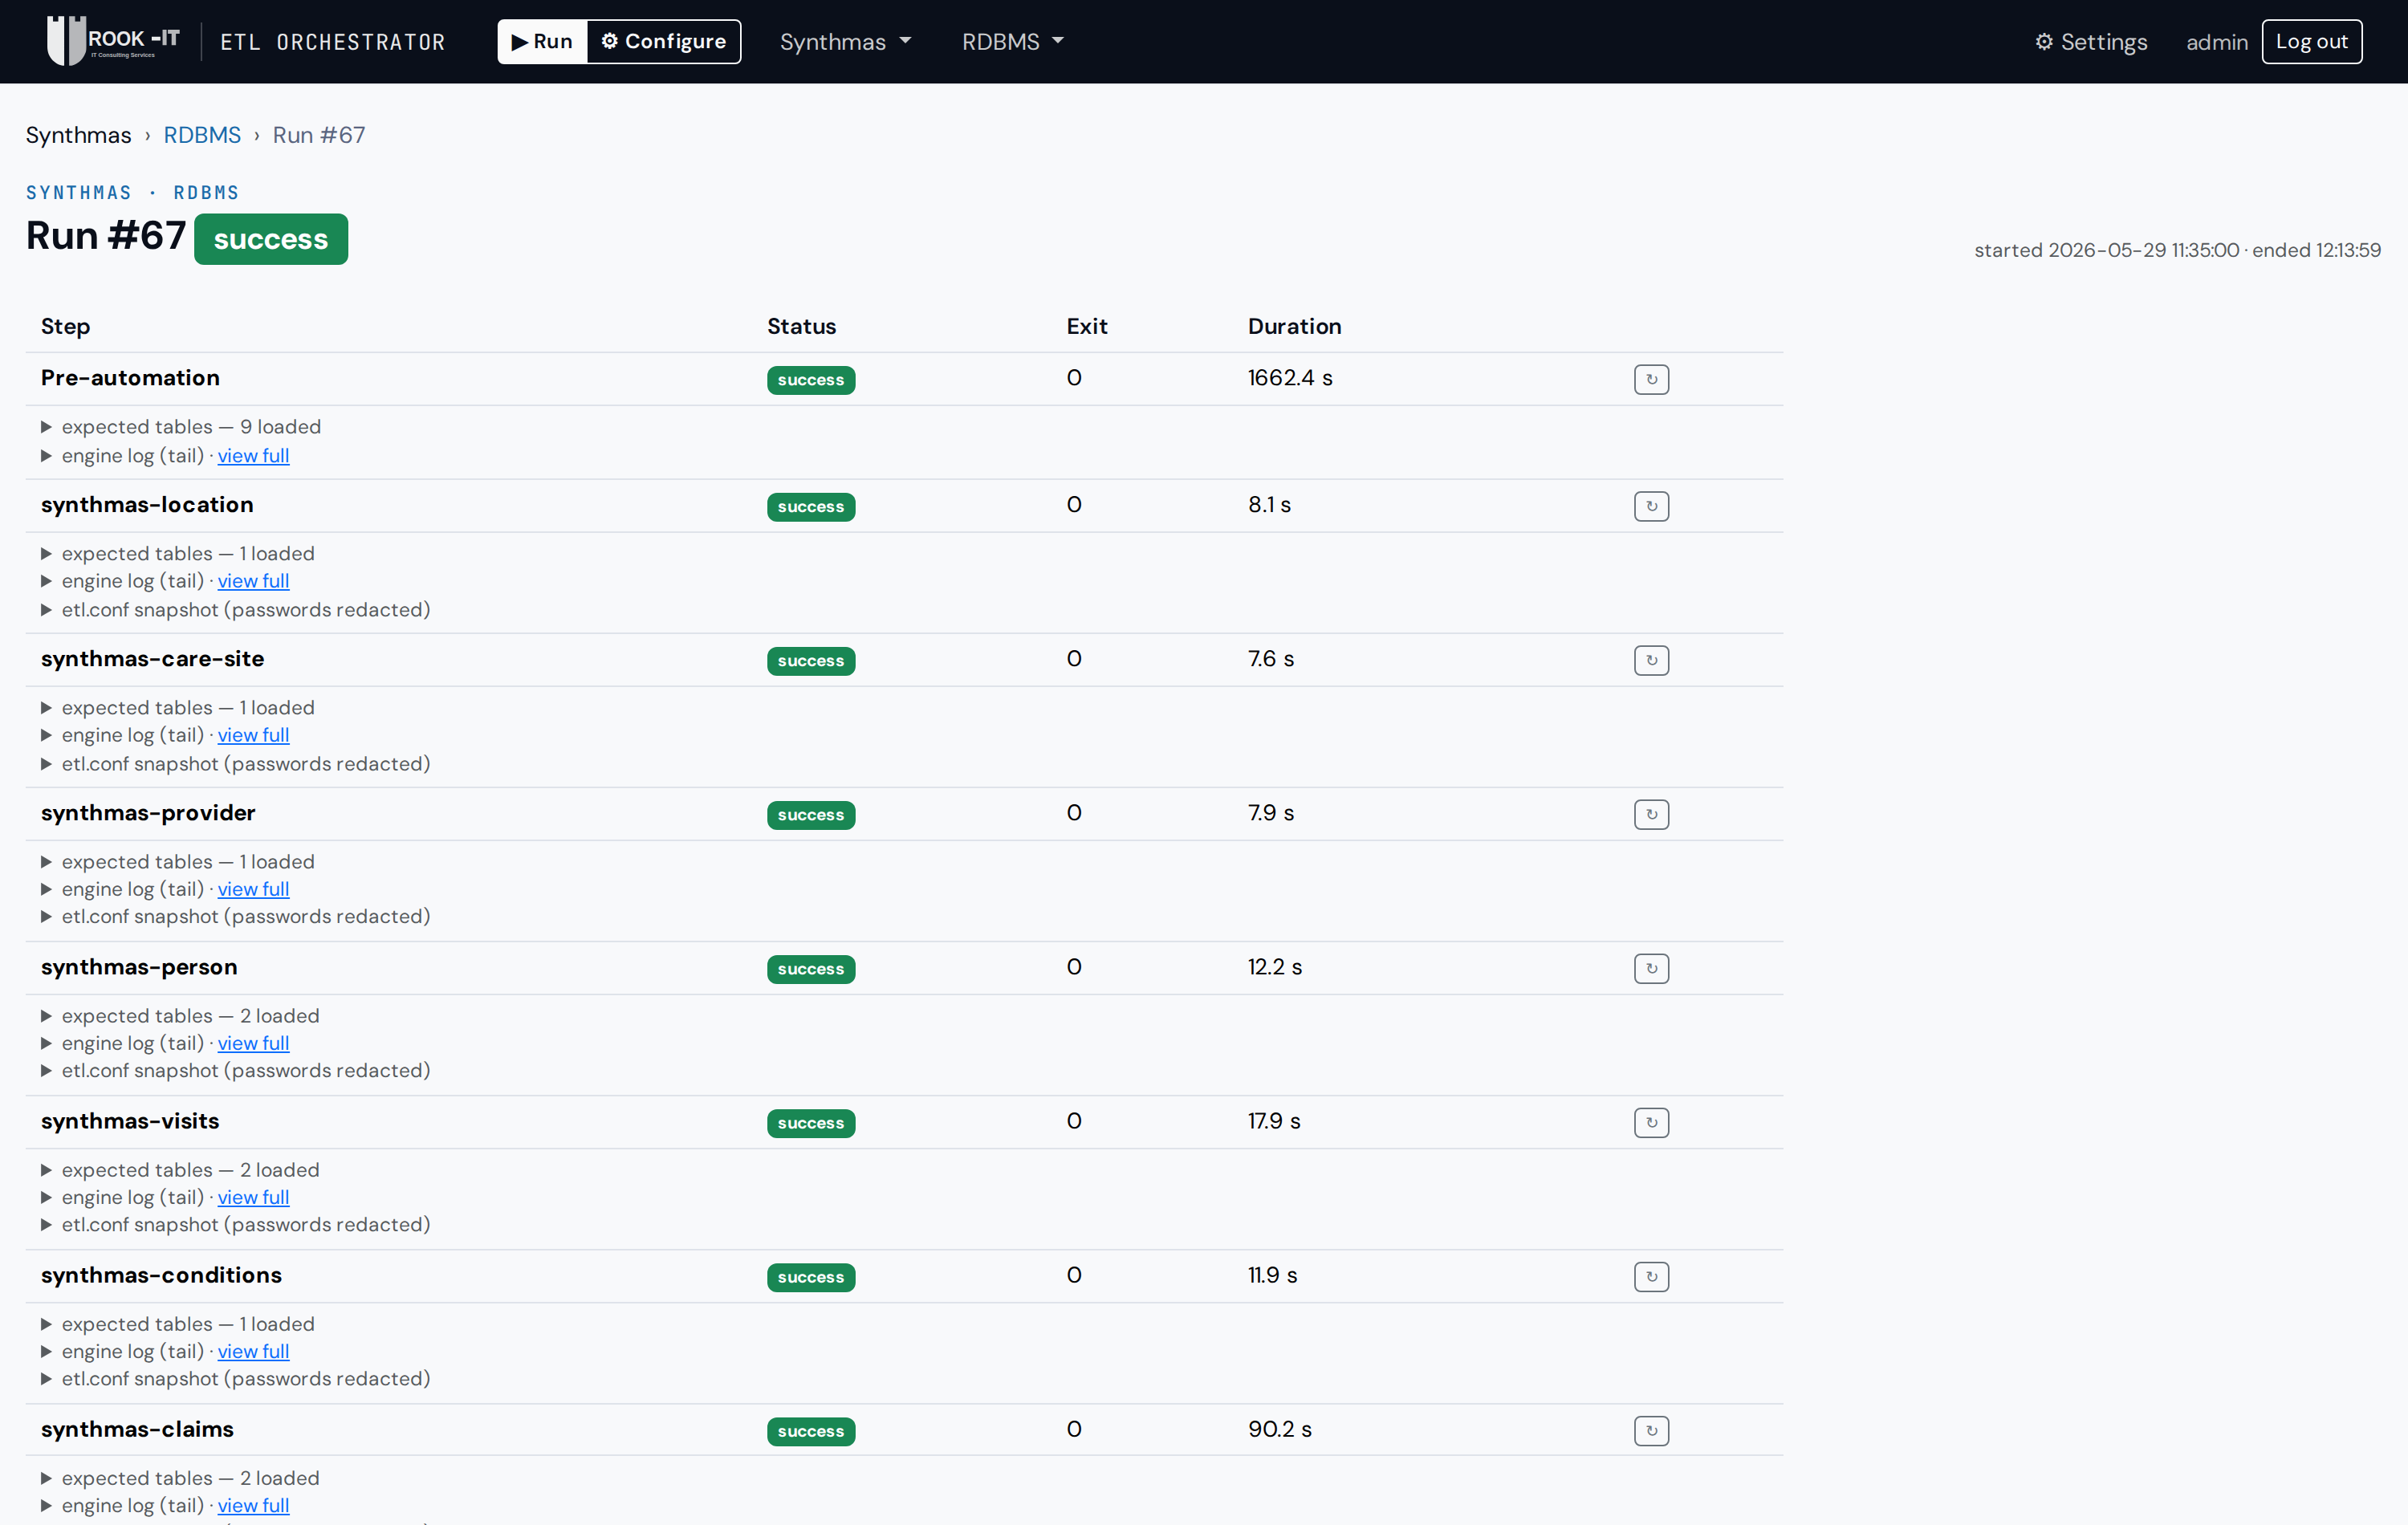Expand synthmas-person engine log tail
The width and height of the screenshot is (2408, 1525).
click(x=123, y=1043)
